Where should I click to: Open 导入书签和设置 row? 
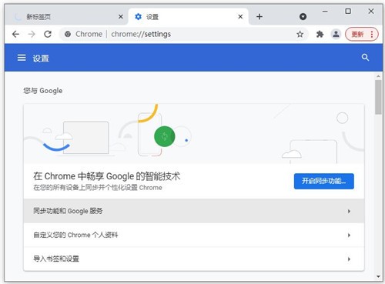[194, 259]
